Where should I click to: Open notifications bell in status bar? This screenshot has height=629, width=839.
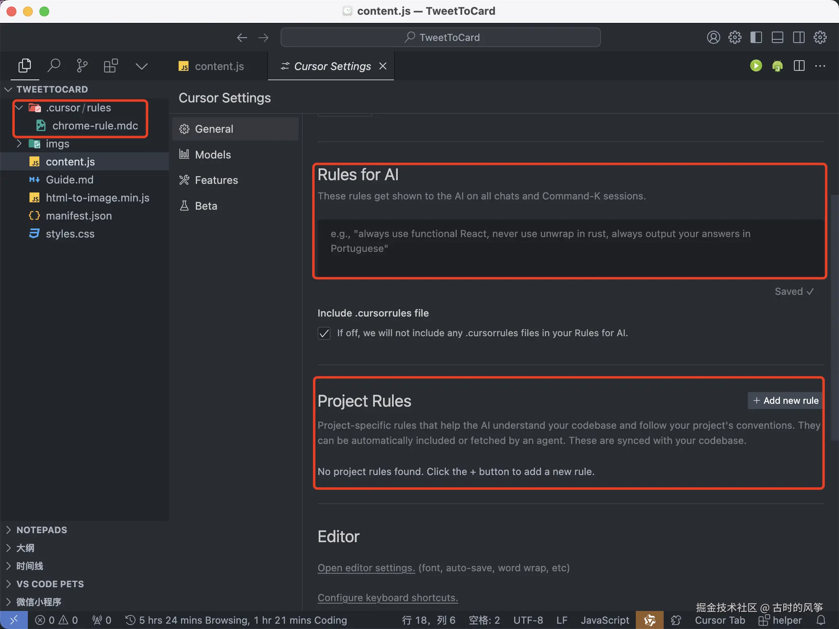[821, 620]
